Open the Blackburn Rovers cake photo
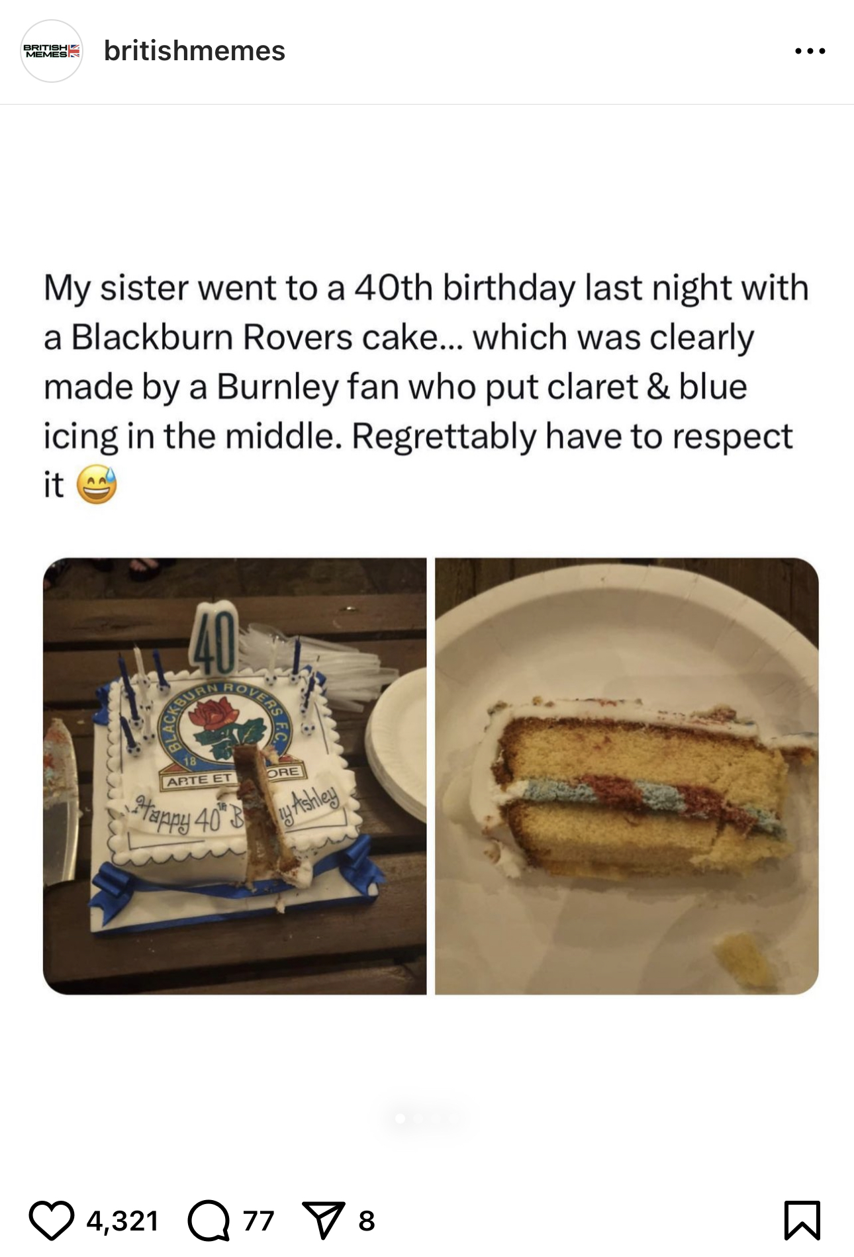Screen dimensions: 854x1257 coord(235,776)
